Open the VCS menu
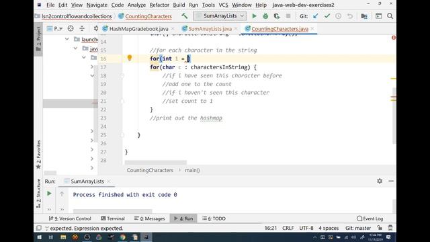 (223, 5)
